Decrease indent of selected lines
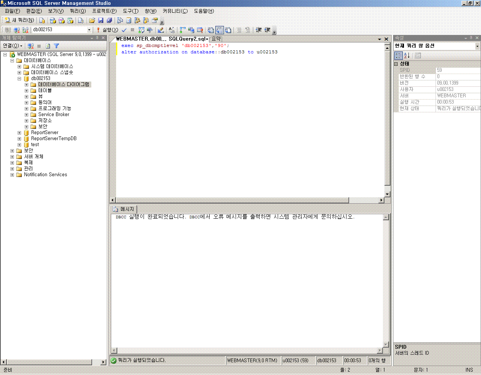The height and width of the screenshot is (375, 481). (259, 30)
